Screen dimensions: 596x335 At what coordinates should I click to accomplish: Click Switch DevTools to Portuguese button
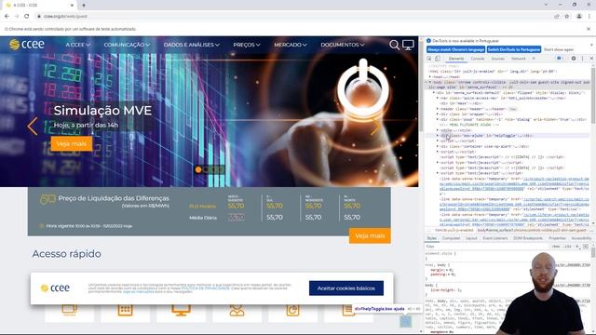point(514,49)
